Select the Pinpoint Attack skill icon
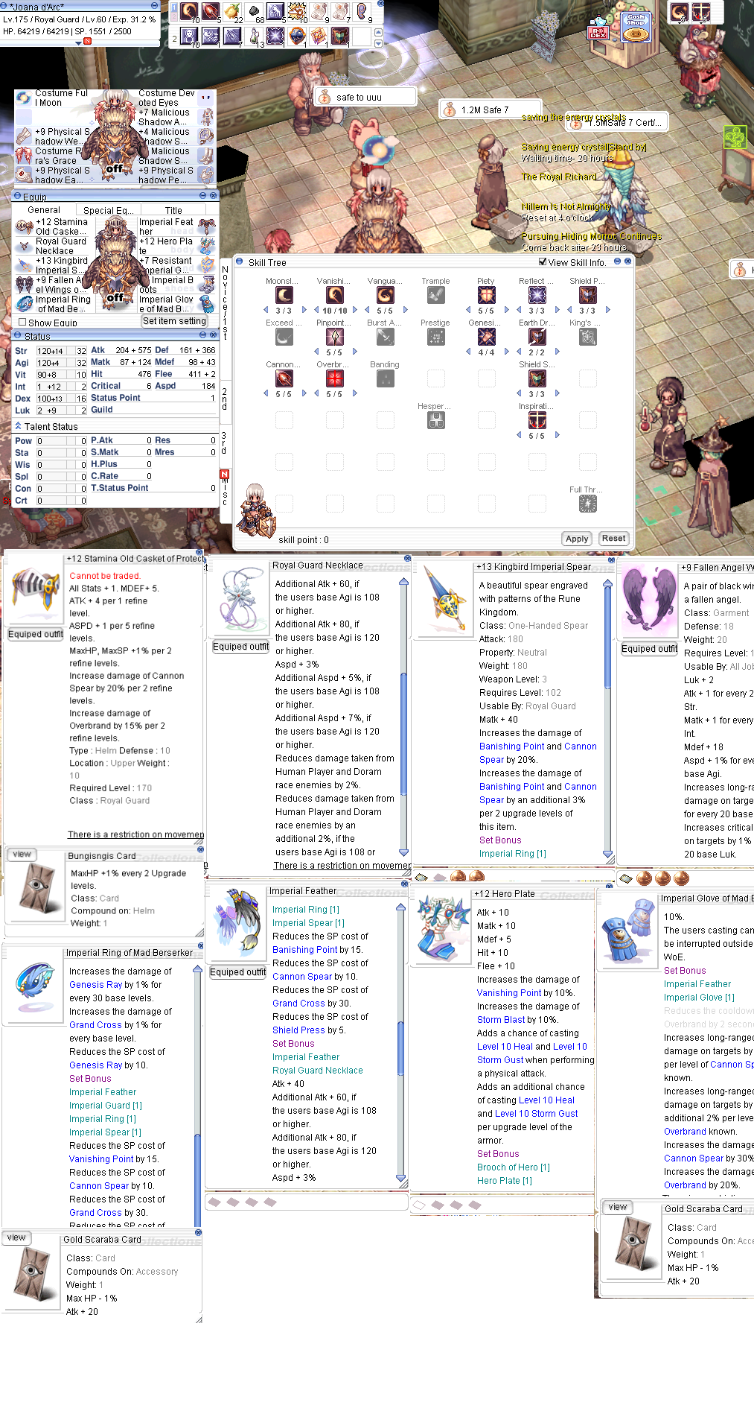754x1417 pixels. (335, 337)
